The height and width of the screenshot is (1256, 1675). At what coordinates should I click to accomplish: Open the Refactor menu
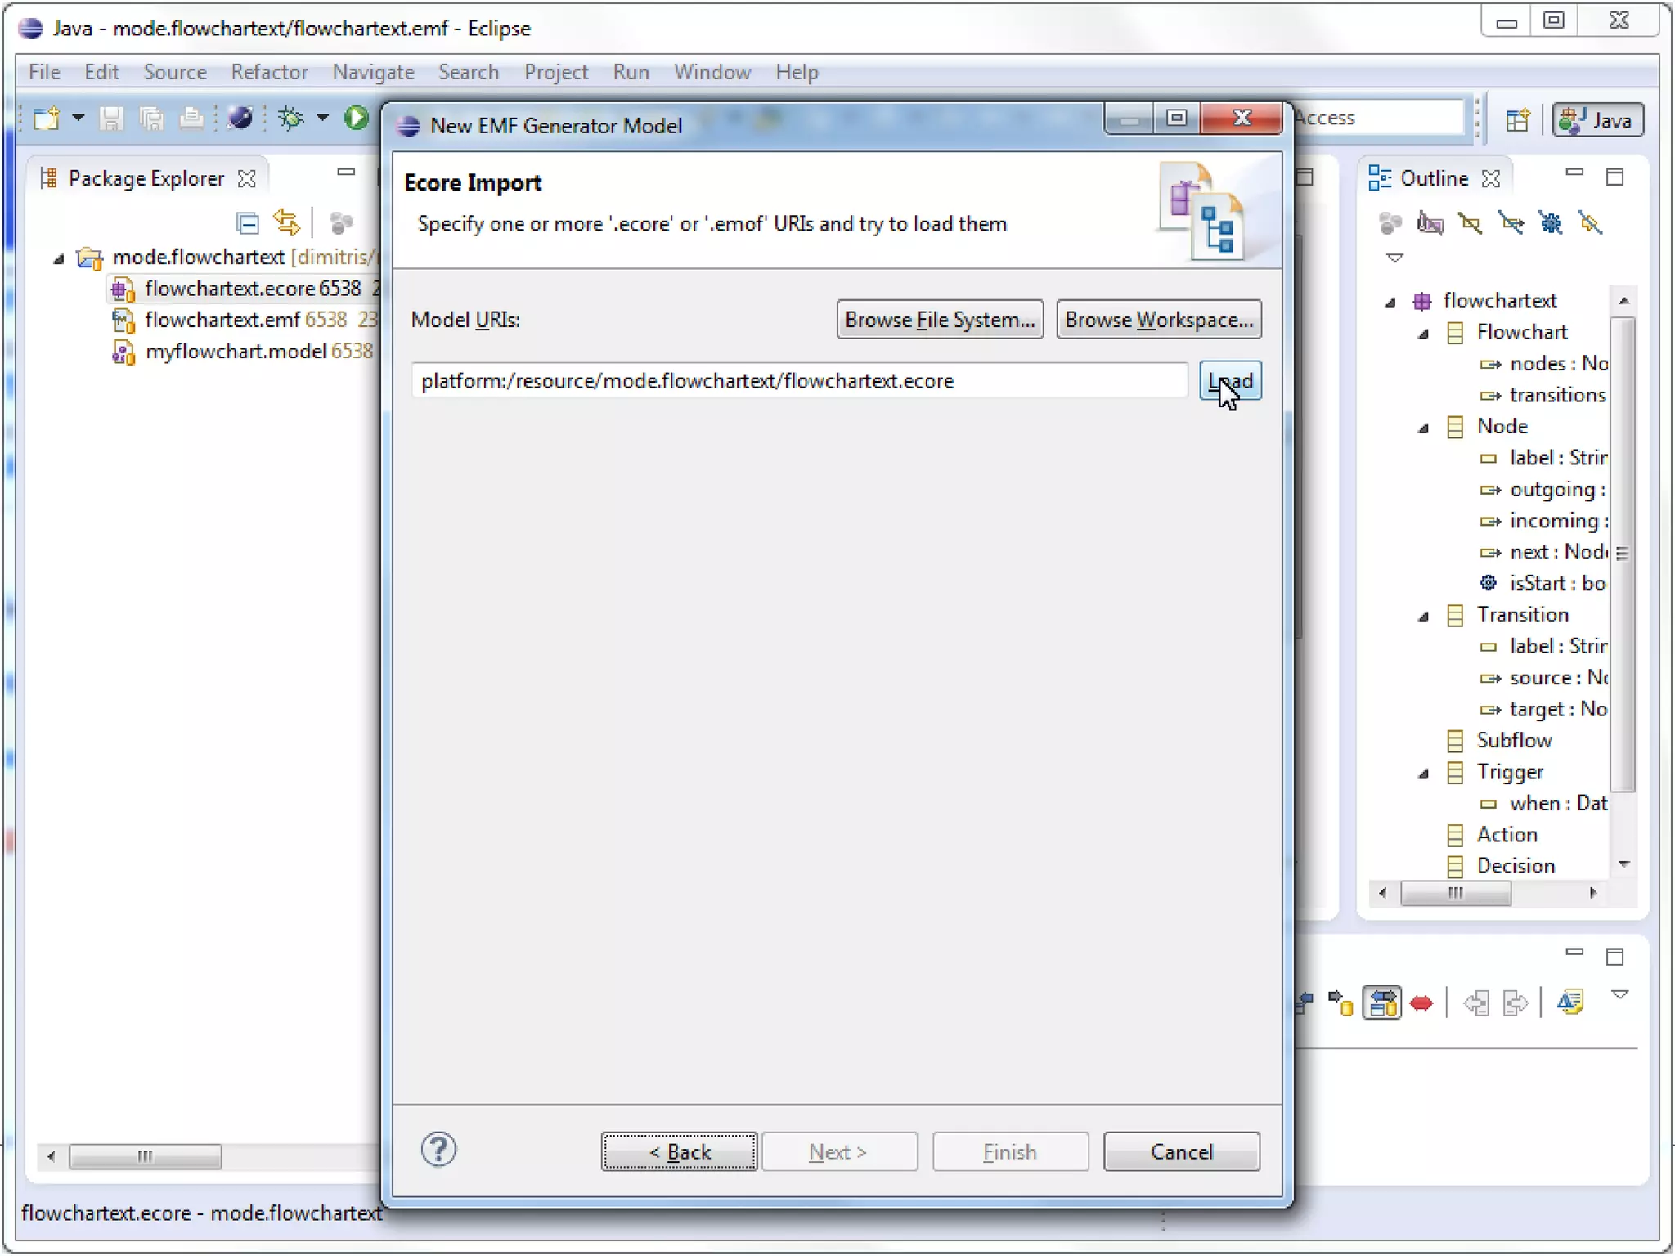[269, 72]
